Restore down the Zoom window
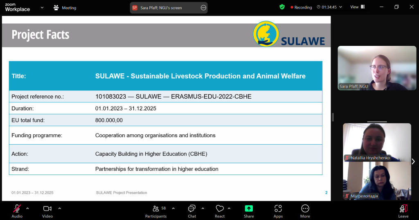The image size is (419, 220). coord(396,7)
